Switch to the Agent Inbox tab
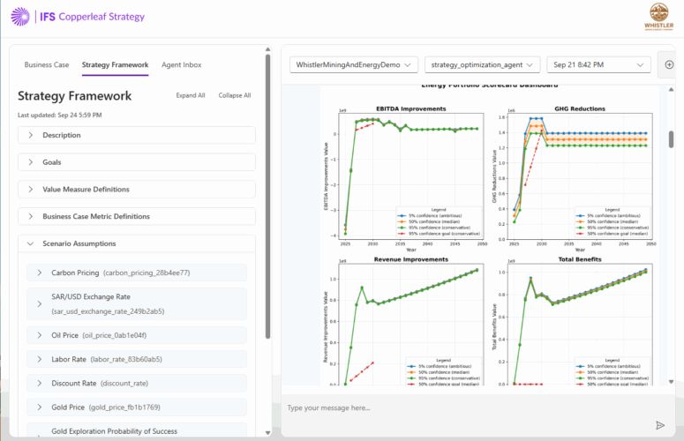 (x=181, y=64)
